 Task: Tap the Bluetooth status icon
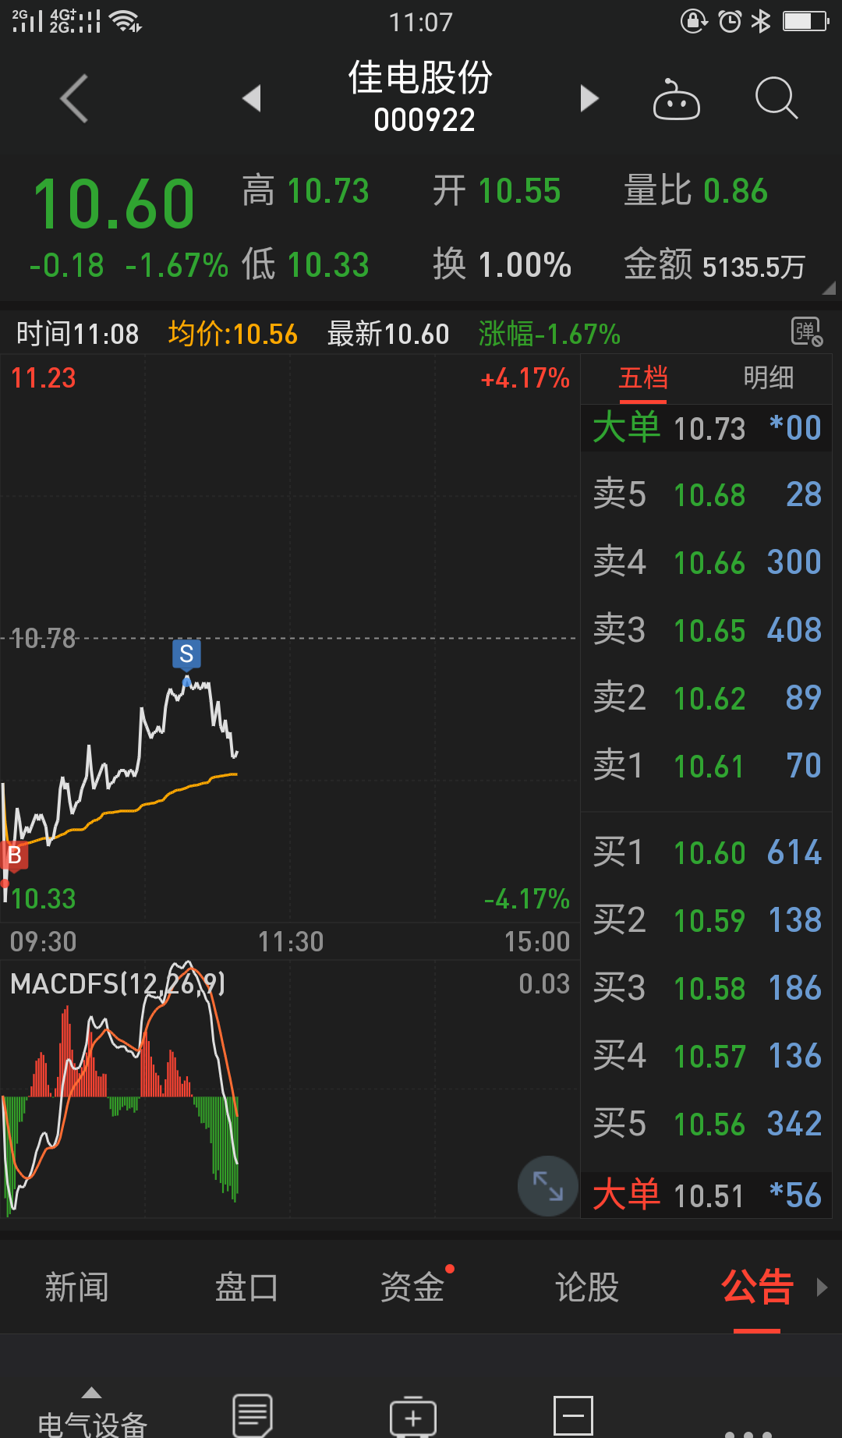761,21
